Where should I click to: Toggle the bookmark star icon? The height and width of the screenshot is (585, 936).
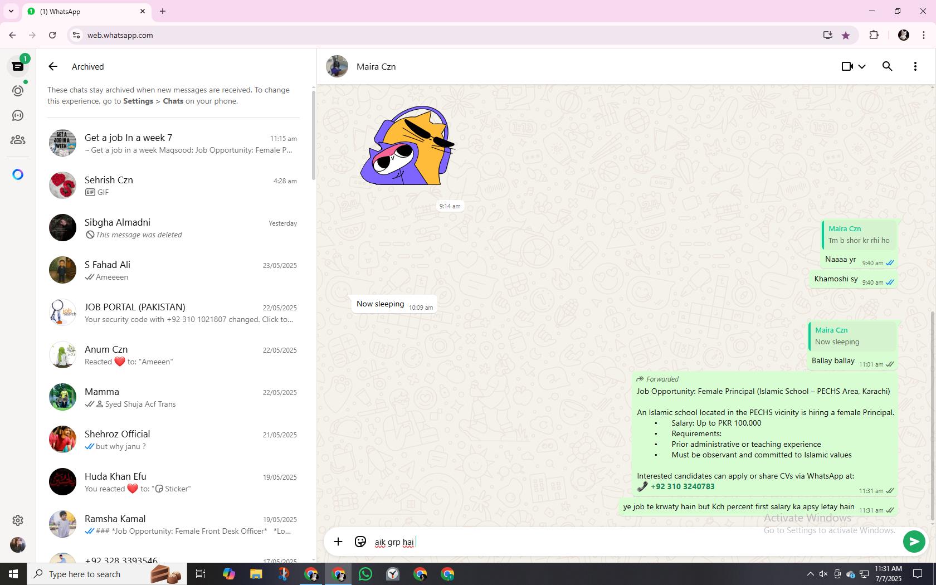(846, 35)
